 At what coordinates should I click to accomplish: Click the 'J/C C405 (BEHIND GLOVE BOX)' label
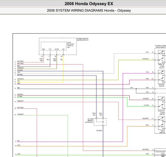(89, 121)
